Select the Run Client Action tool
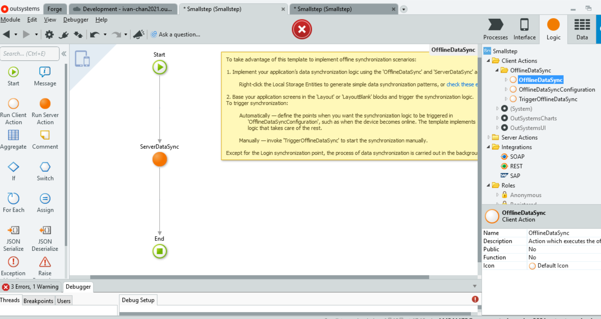The width and height of the screenshot is (601, 319). (13, 111)
